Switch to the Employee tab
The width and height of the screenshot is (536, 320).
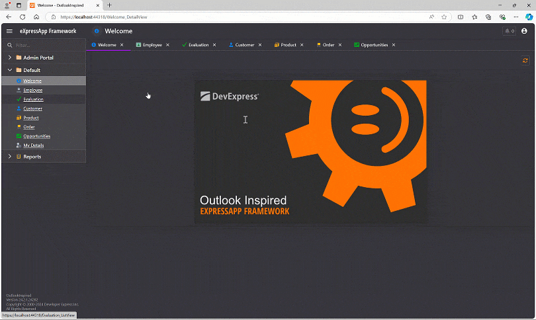[152, 45]
